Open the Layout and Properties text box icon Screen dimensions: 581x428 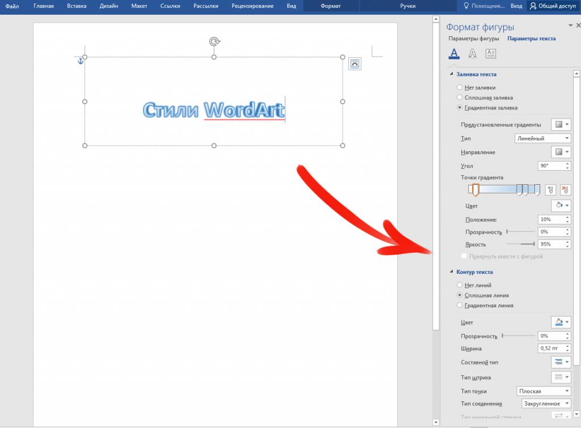491,54
